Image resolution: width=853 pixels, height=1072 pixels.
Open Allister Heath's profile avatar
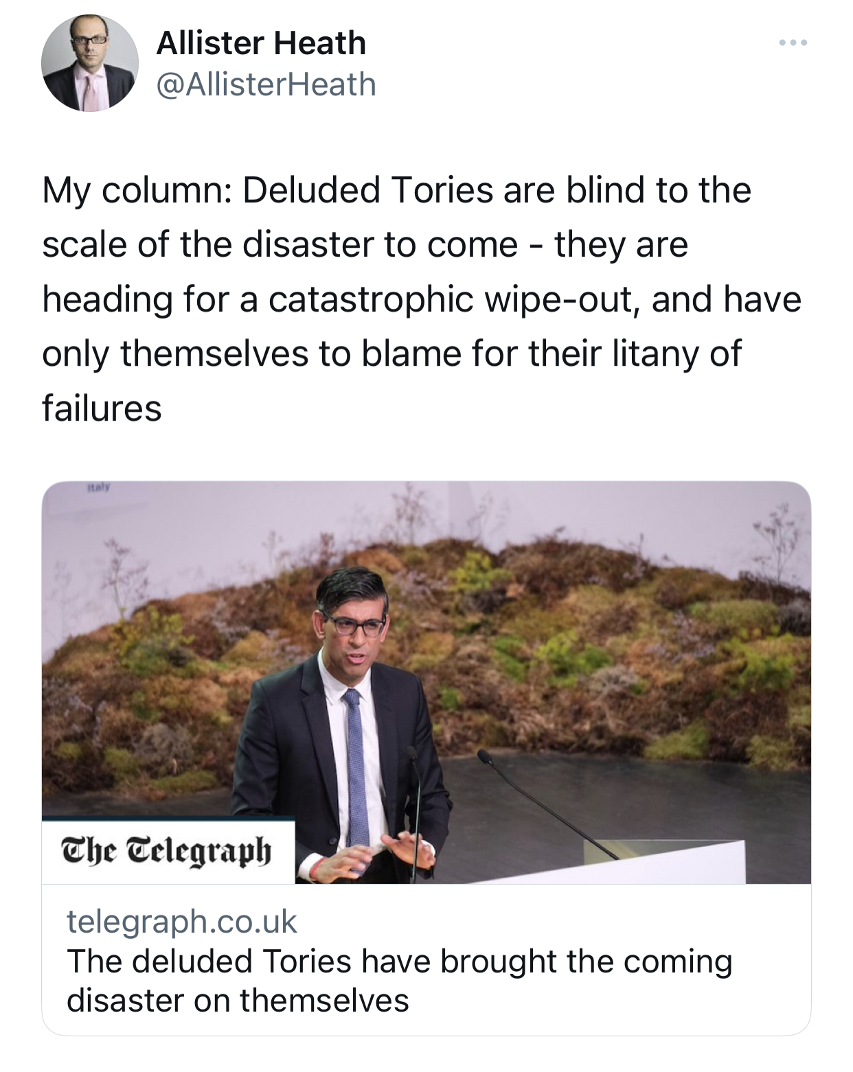[89, 63]
